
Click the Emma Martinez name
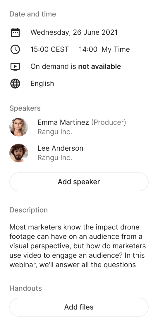[x=63, y=122]
